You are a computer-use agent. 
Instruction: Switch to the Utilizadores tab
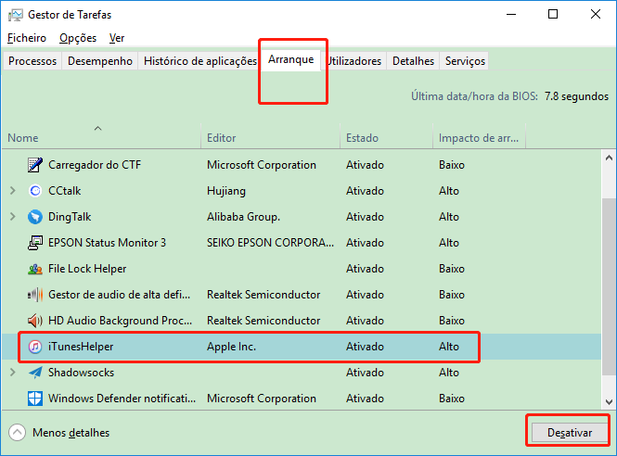coord(353,61)
